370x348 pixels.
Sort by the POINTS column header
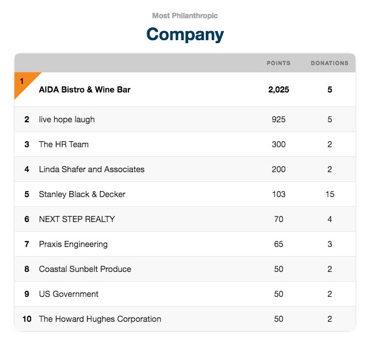coord(279,63)
